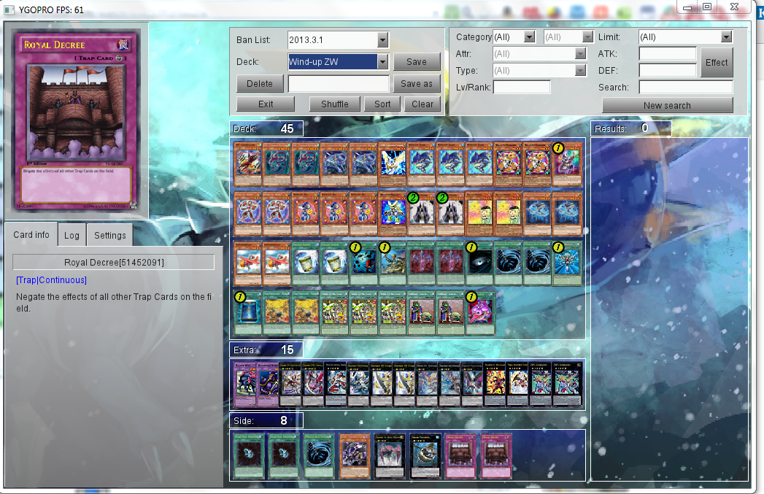Click the Extra count label showing 15
764x494 pixels.
pos(266,350)
